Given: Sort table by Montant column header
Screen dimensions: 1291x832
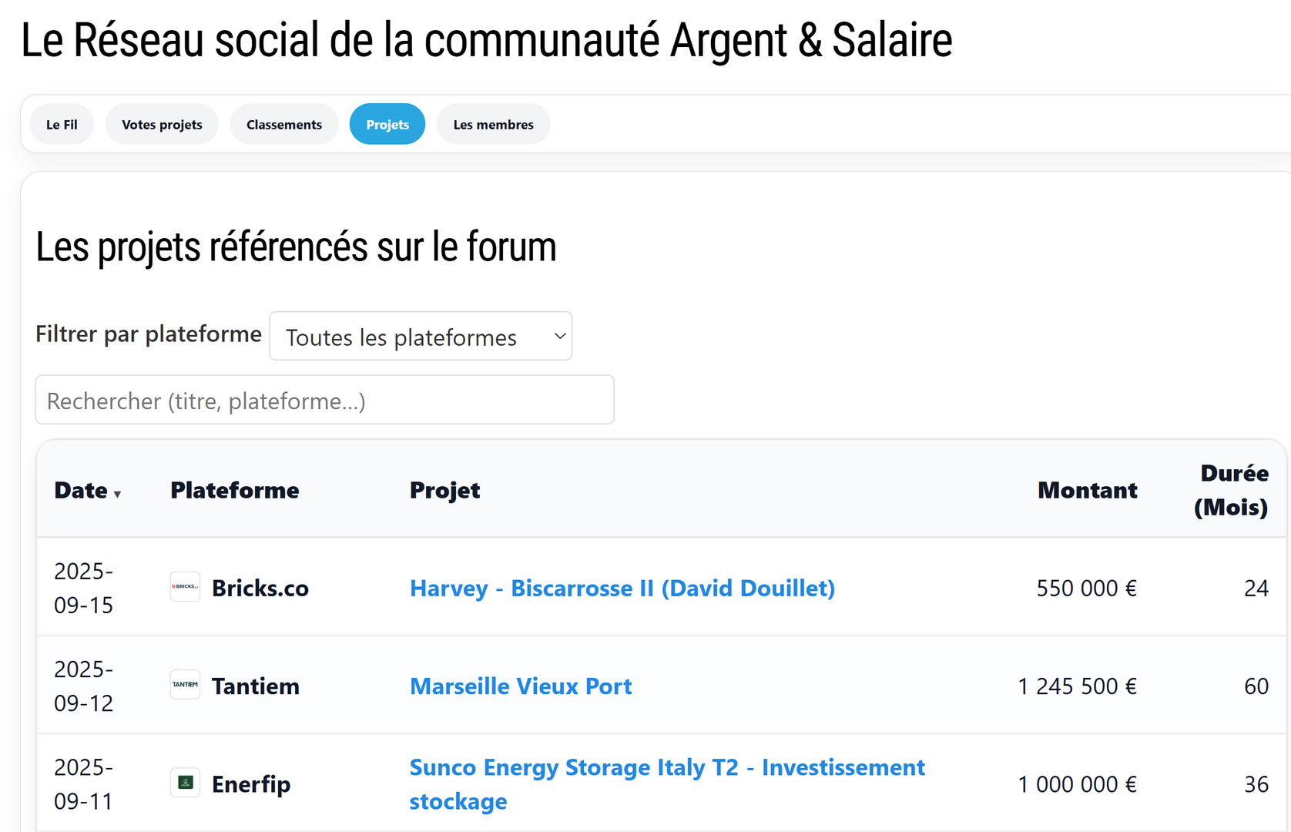Looking at the screenshot, I should point(1087,491).
